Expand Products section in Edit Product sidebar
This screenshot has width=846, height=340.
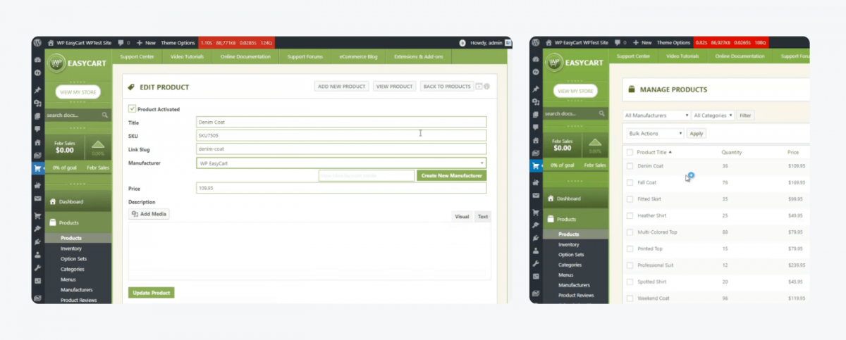tap(78, 222)
